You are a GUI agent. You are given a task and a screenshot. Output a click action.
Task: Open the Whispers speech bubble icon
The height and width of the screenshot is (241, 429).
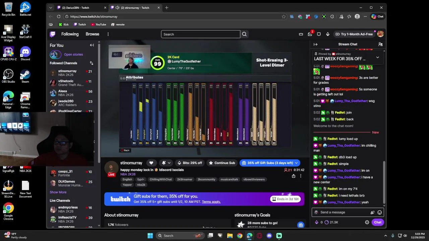point(319,34)
